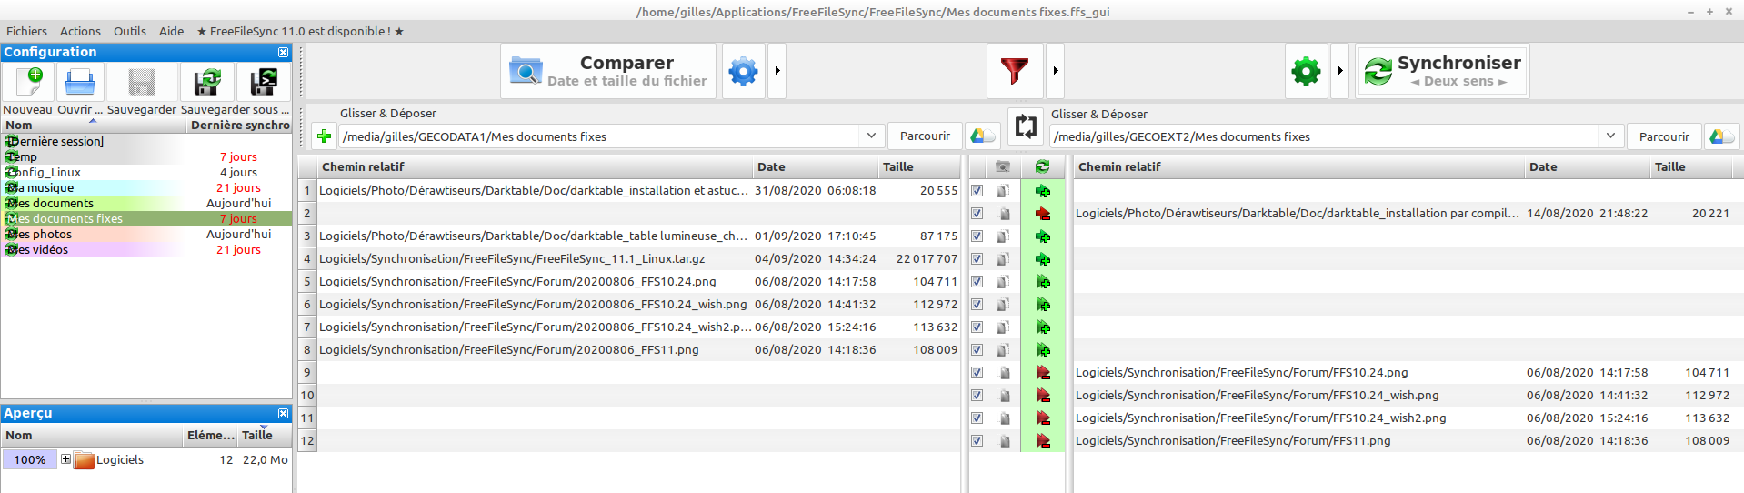
Task: Select FreeFileSync_11.1_Linux.tar.gz file row
Action: tap(629, 259)
